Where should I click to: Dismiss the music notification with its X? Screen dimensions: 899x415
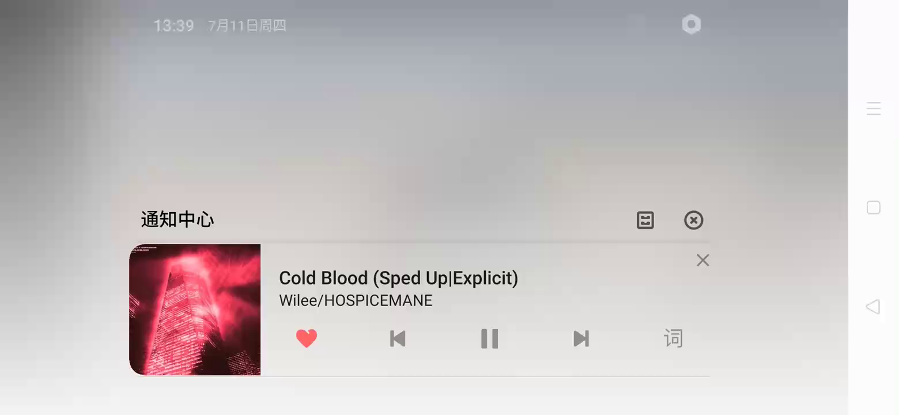(x=702, y=260)
